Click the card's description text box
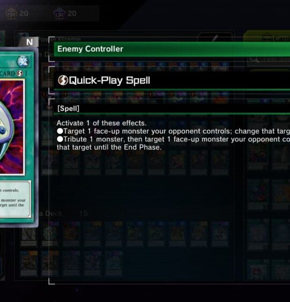Image resolution: width=290 pixels, height=302 pixels. pyautogui.click(x=15, y=199)
